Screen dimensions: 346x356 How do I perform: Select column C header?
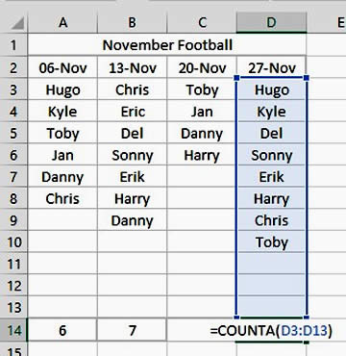pos(202,23)
